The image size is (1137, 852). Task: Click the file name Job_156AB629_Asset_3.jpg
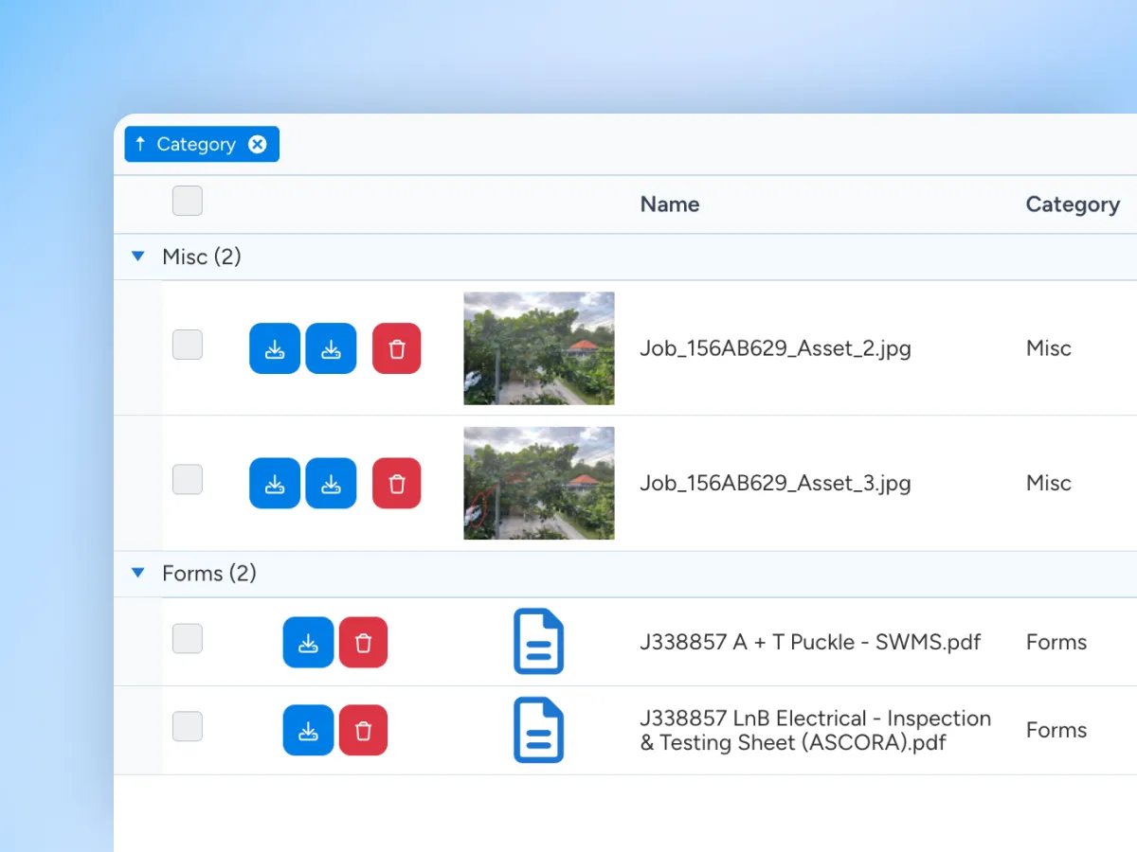(x=775, y=484)
